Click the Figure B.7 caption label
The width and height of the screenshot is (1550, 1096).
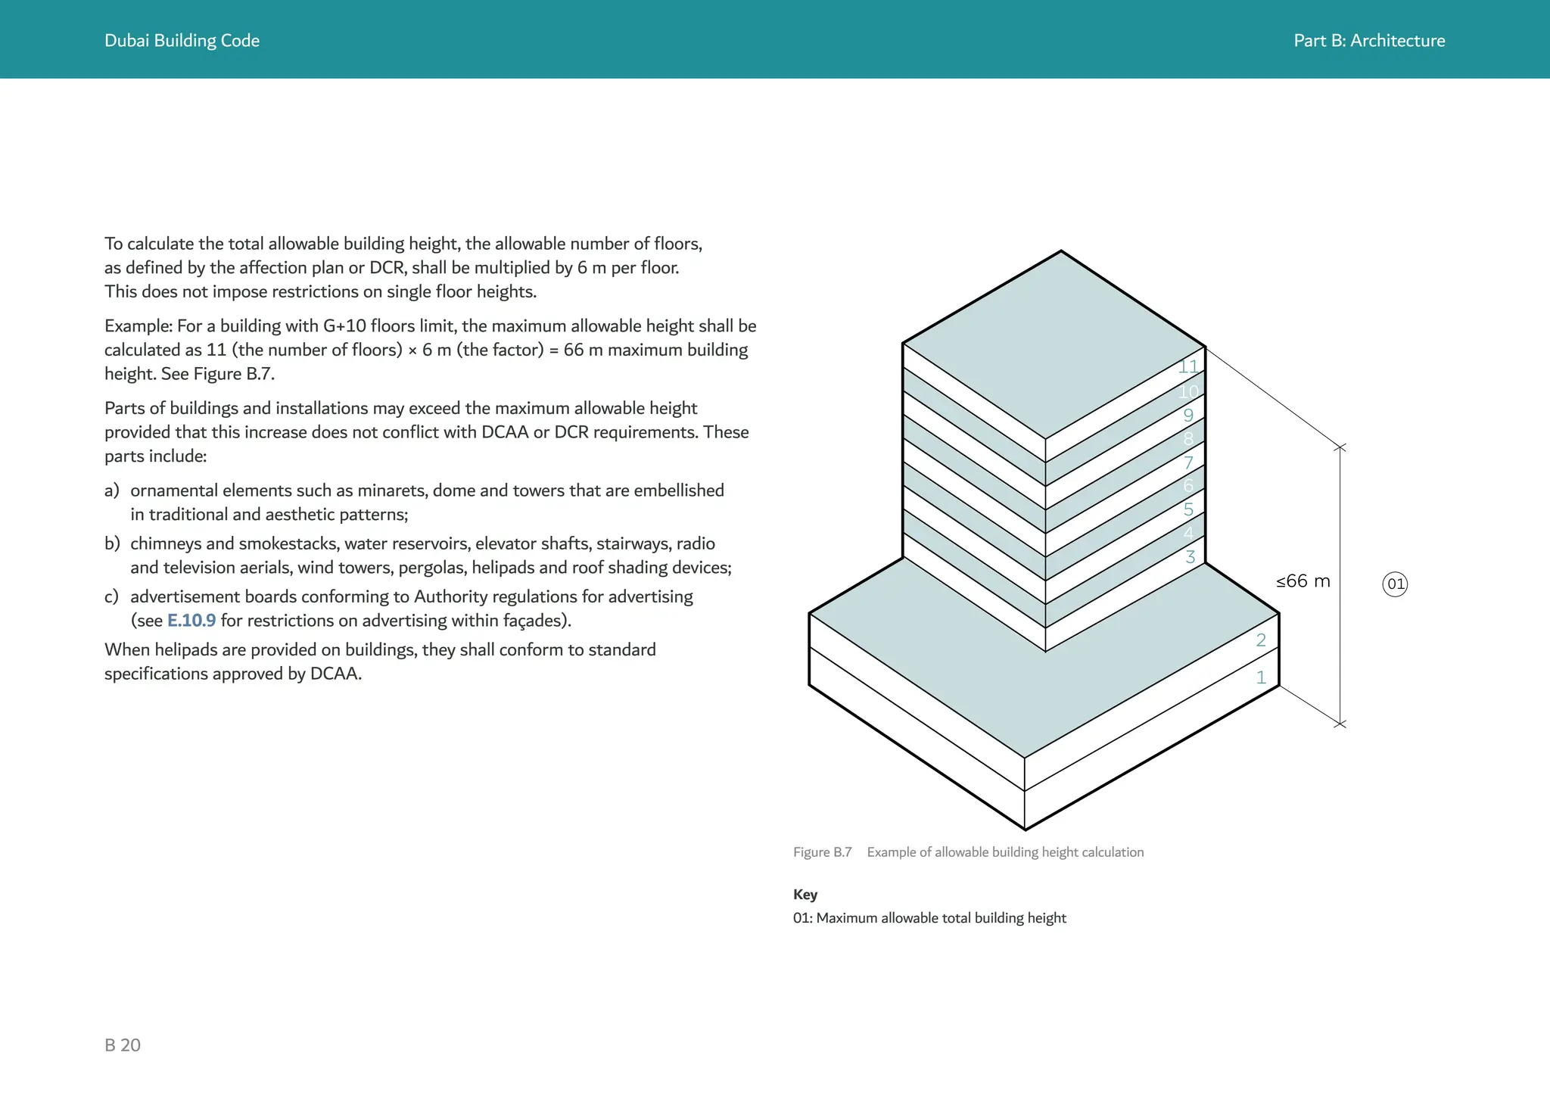coord(822,852)
